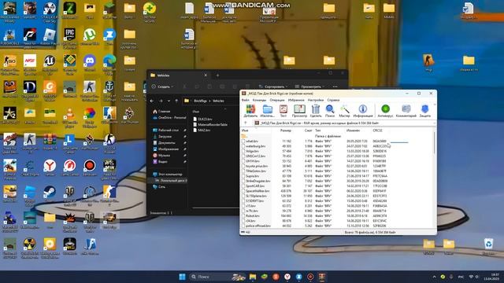The height and width of the screenshot is (283, 504).
Task: Expand the WinRAR archive path dropdown
Action: point(434,123)
